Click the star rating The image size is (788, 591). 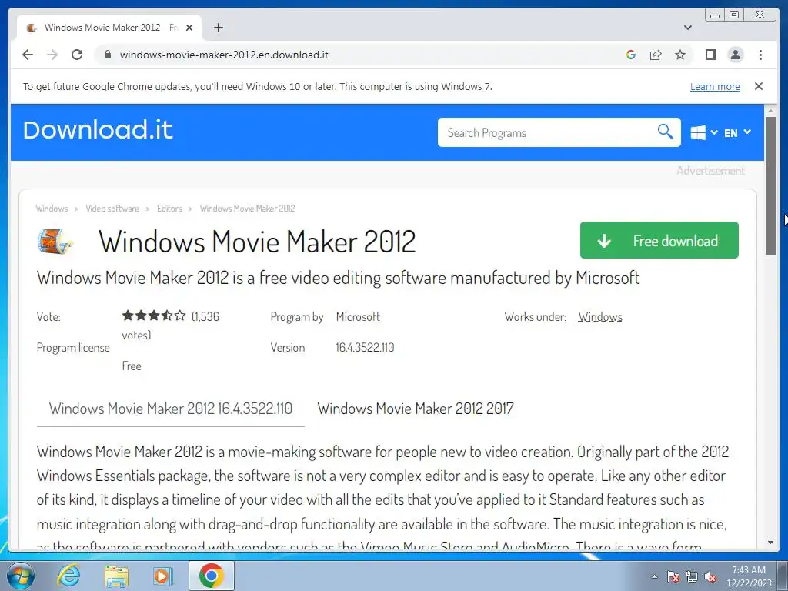(x=154, y=316)
